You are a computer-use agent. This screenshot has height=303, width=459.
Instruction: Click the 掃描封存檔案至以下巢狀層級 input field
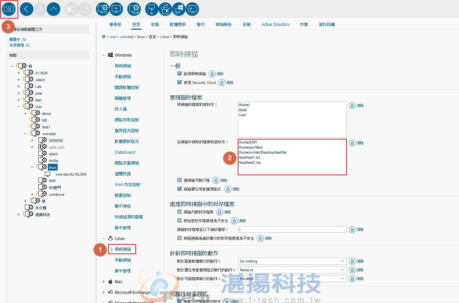(x=292, y=230)
